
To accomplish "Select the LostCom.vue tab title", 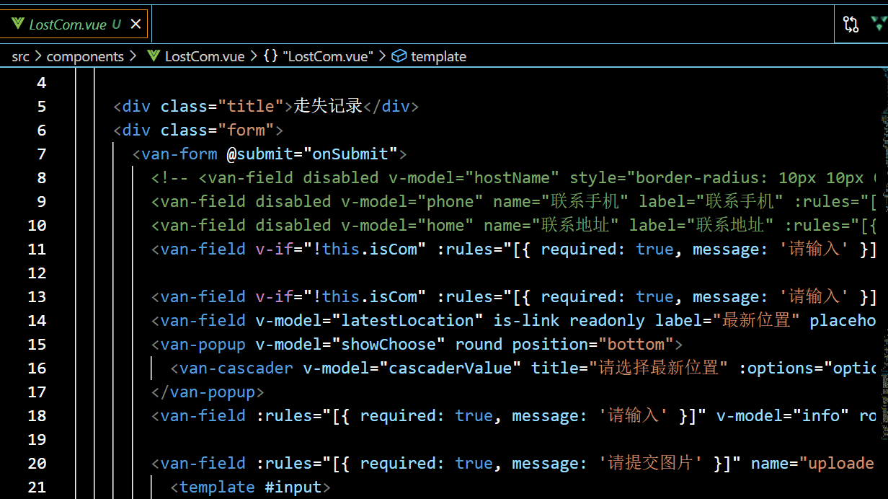I will point(68,25).
